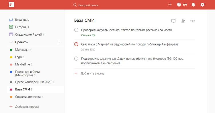The width and height of the screenshot is (215, 113).
Task: Complete the Подготовить задание для Даши task
Action: pos(76,59)
